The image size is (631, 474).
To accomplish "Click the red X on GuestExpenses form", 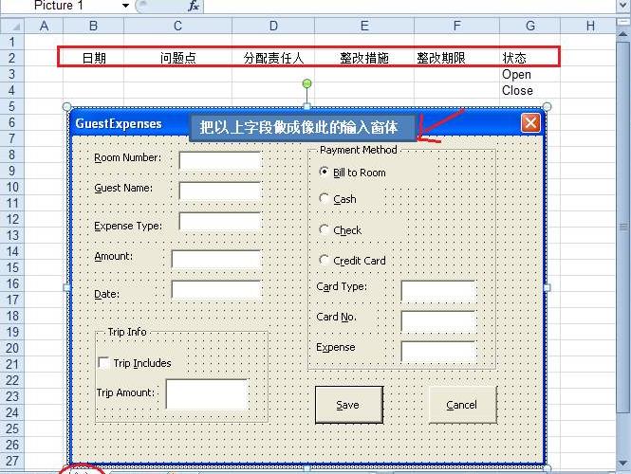I will tap(530, 122).
